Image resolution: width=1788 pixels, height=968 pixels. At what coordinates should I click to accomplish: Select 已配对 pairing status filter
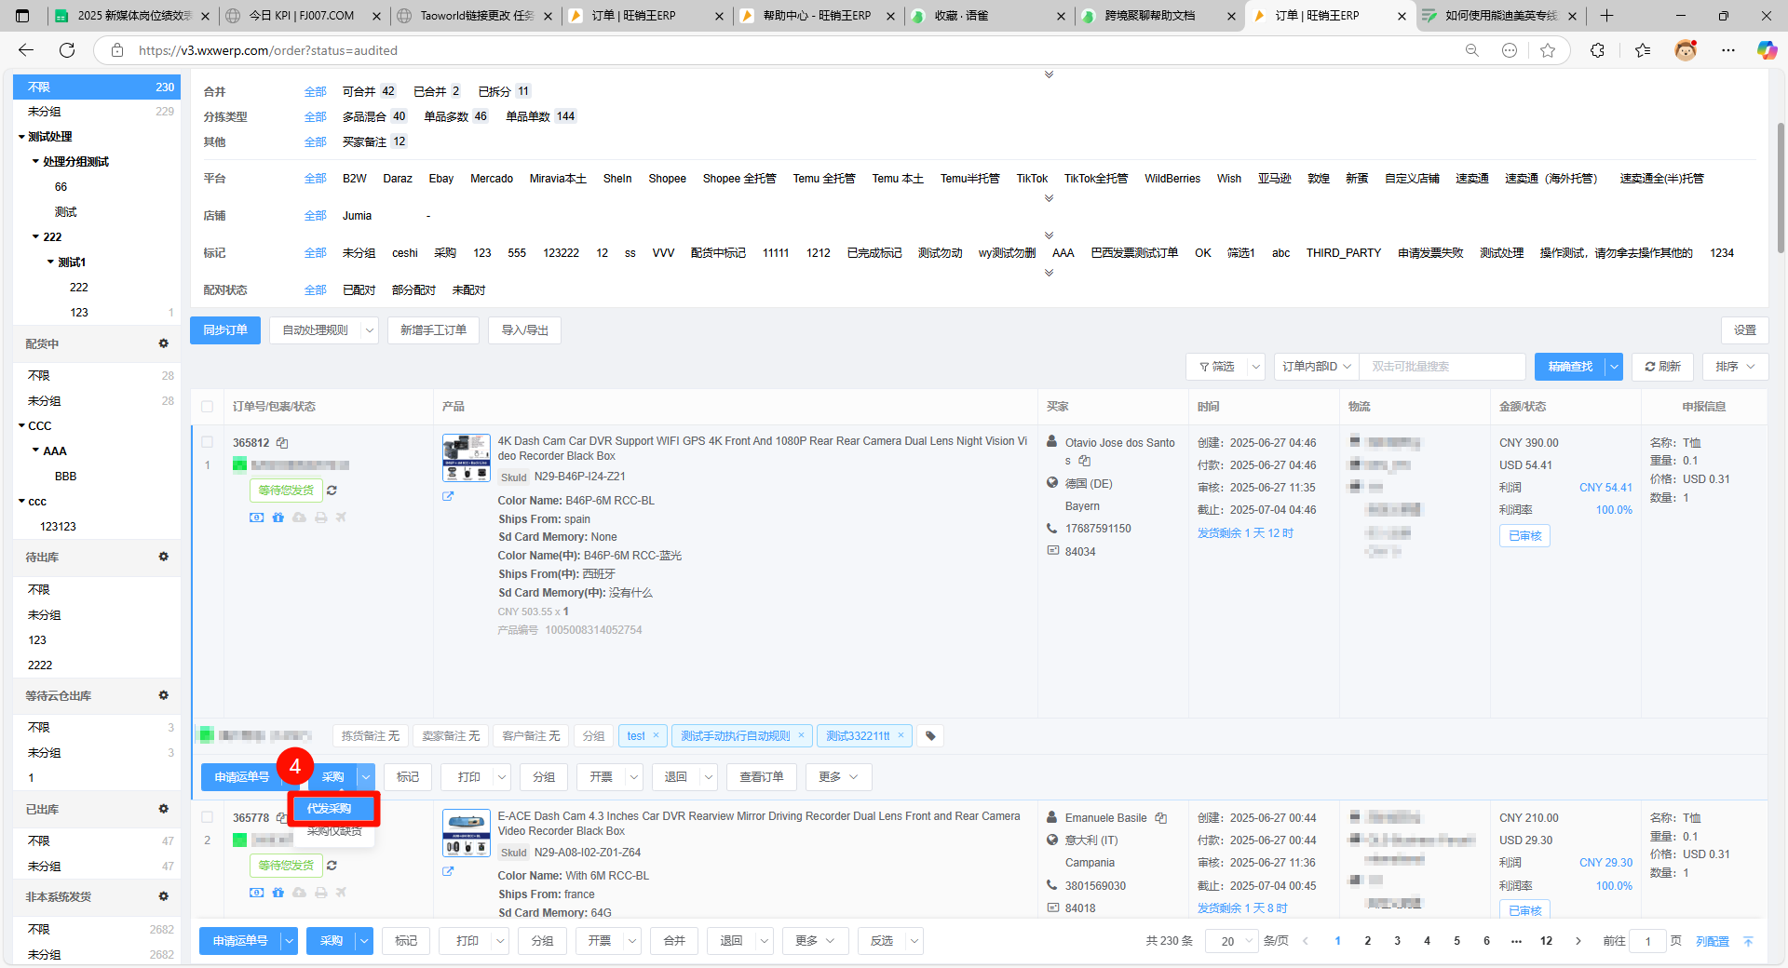[359, 290]
